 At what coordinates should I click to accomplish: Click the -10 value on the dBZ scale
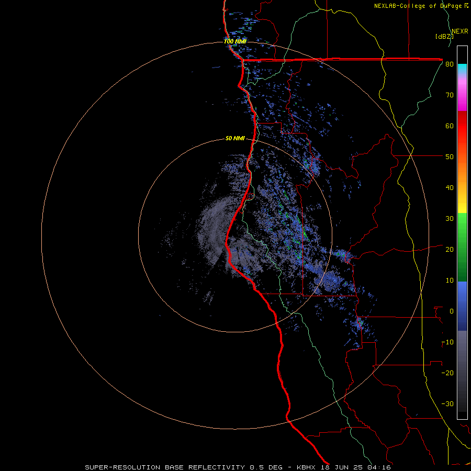pos(447,342)
